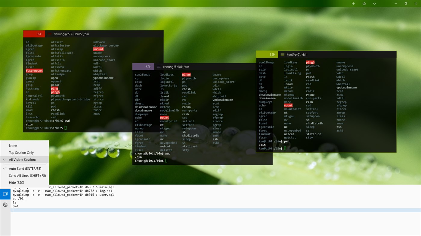Image resolution: width=421 pixels, height=236 pixels.
Task: Open hamburger menu of choung@z77-ubu15 session
Action: (x=50, y=34)
